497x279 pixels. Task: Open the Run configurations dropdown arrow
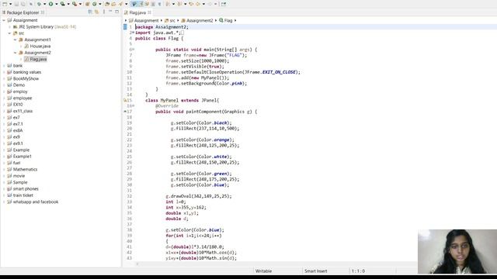click(x=57, y=4)
